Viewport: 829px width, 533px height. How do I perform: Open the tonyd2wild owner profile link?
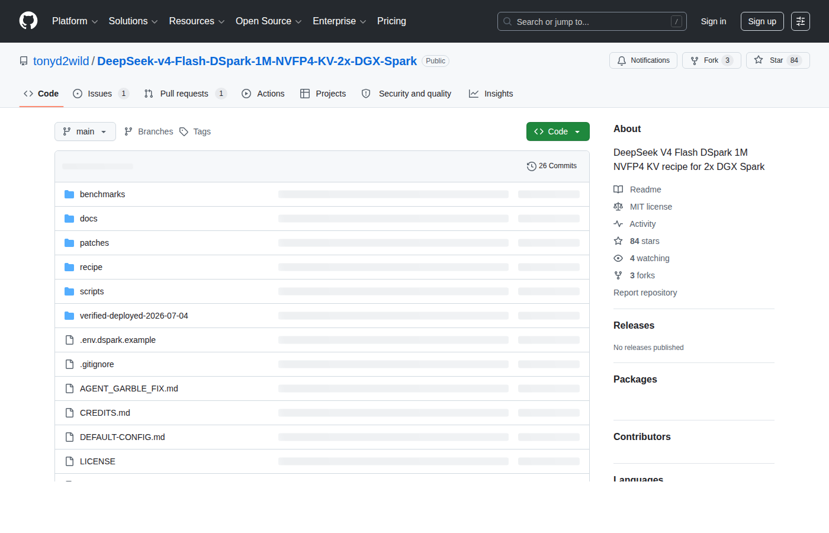(61, 61)
